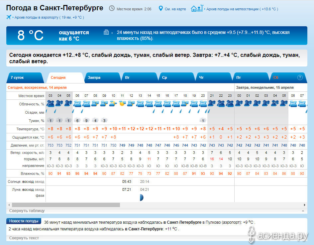This screenshot has width=314, height=245.
Task: Click the moonrise time 07:21
Action: pos(127,189)
